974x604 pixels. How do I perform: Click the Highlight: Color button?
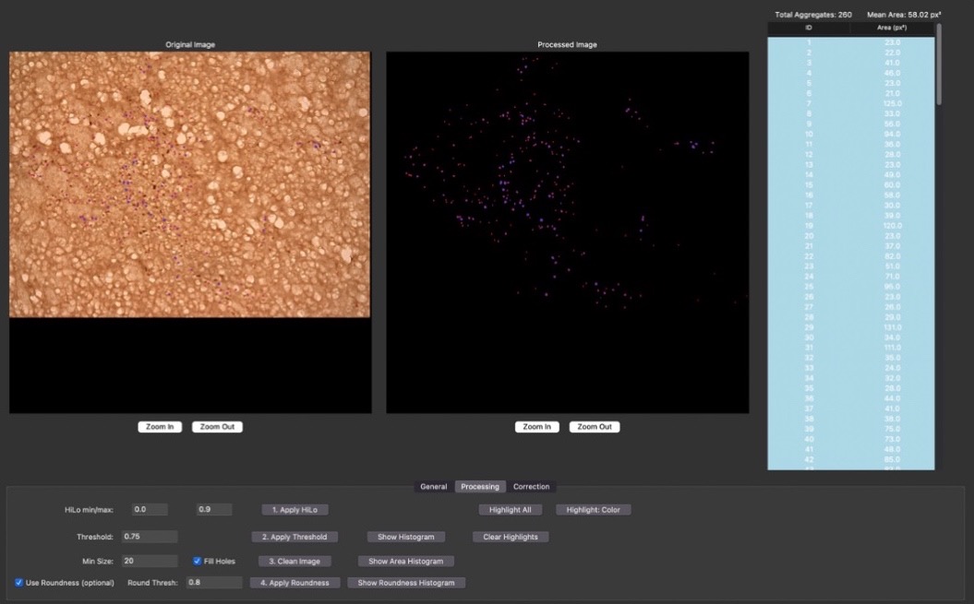pos(594,510)
